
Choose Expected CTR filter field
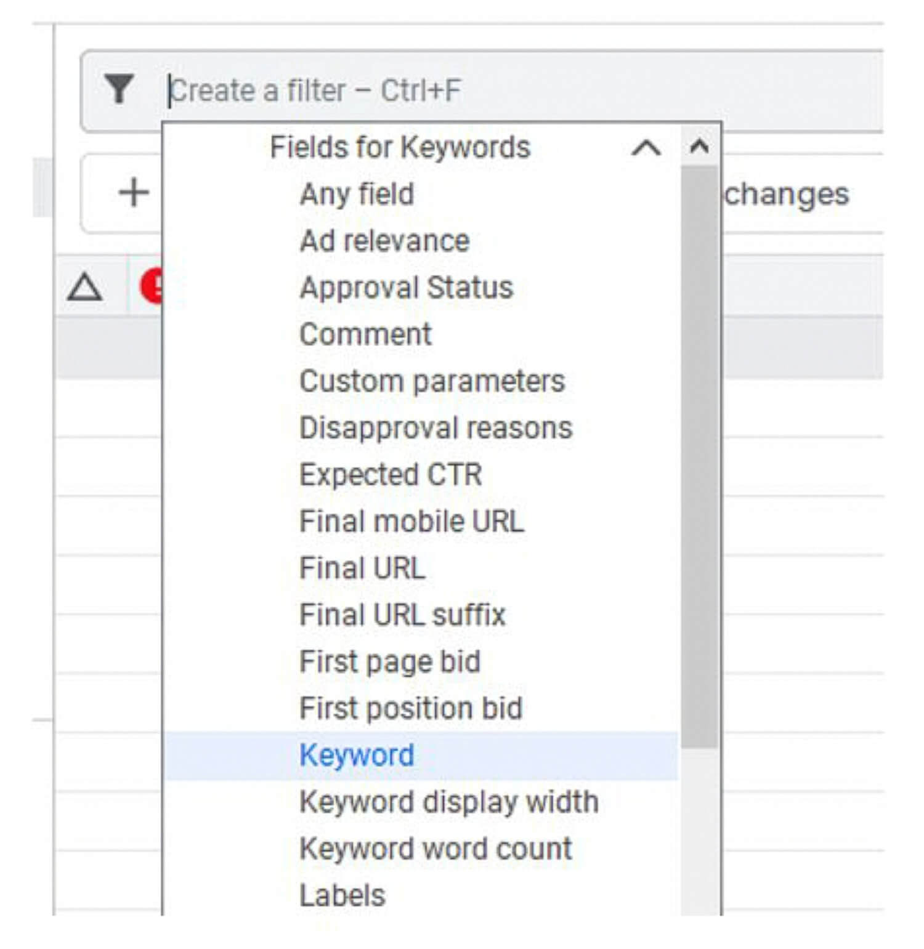click(x=391, y=475)
